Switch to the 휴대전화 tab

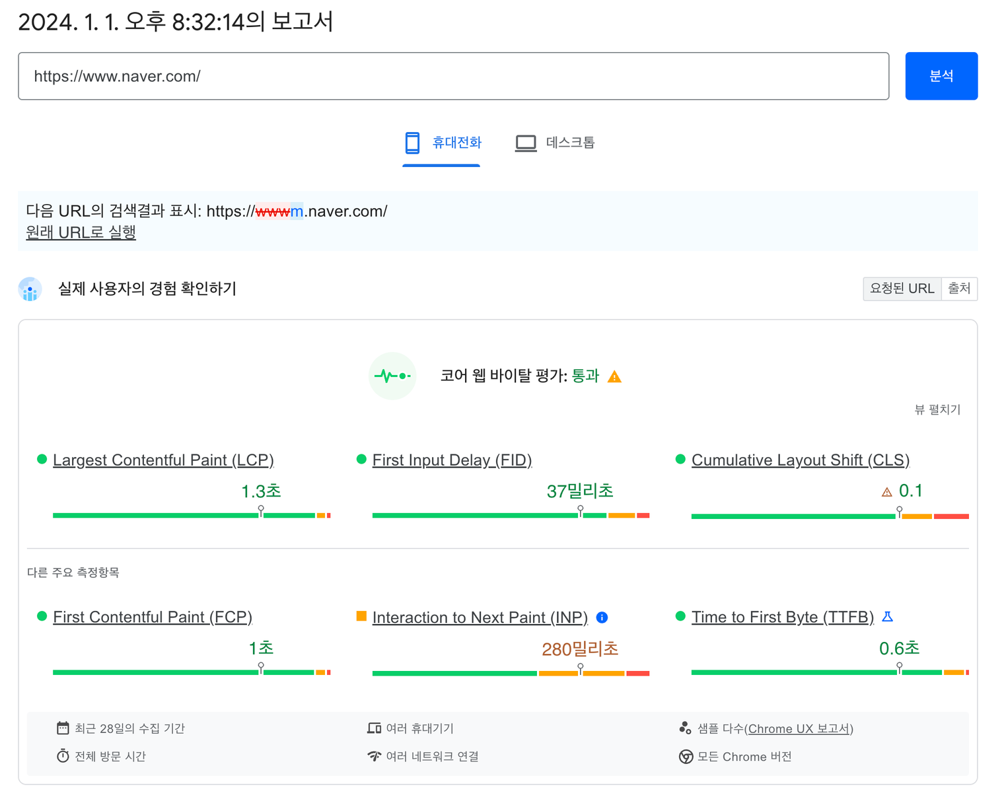[x=441, y=143]
